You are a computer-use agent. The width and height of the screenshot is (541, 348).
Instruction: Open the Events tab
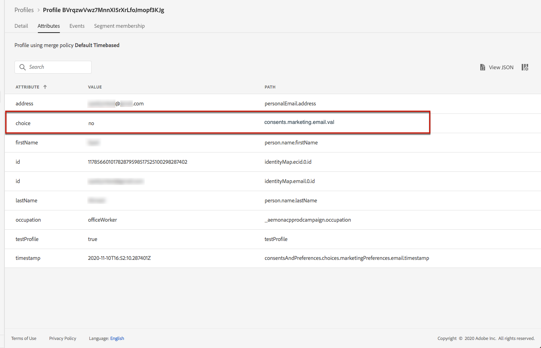(77, 26)
